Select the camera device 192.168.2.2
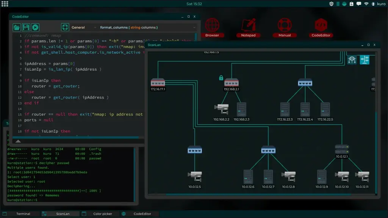Screen dimensions: 388x218 [x=221, y=109]
